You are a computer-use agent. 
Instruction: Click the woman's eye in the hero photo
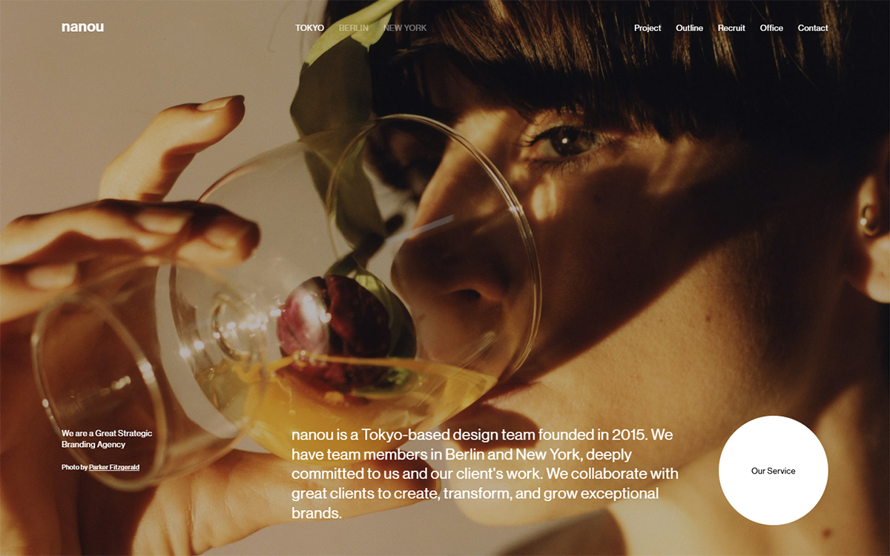567,141
